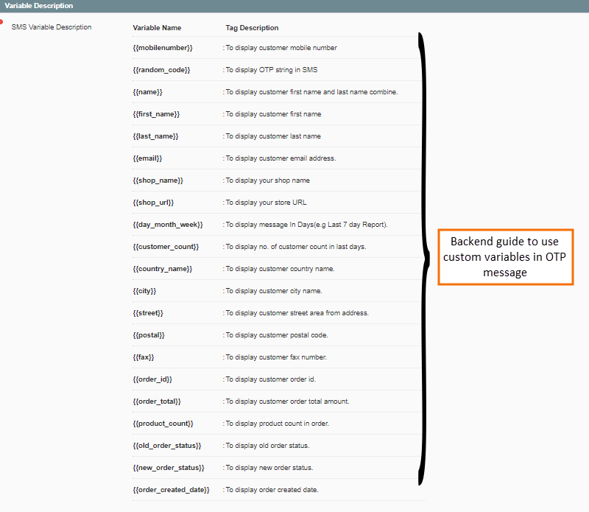Select the SMS Variable Description sidebar entry
The width and height of the screenshot is (589, 512).
coord(51,27)
